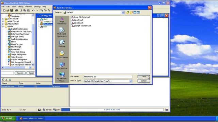
Task: Open the Save in folder dropdown
Action: [x=123, y=12]
